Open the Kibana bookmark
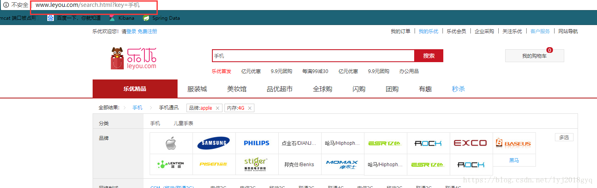This screenshot has height=188, width=597. click(x=122, y=18)
